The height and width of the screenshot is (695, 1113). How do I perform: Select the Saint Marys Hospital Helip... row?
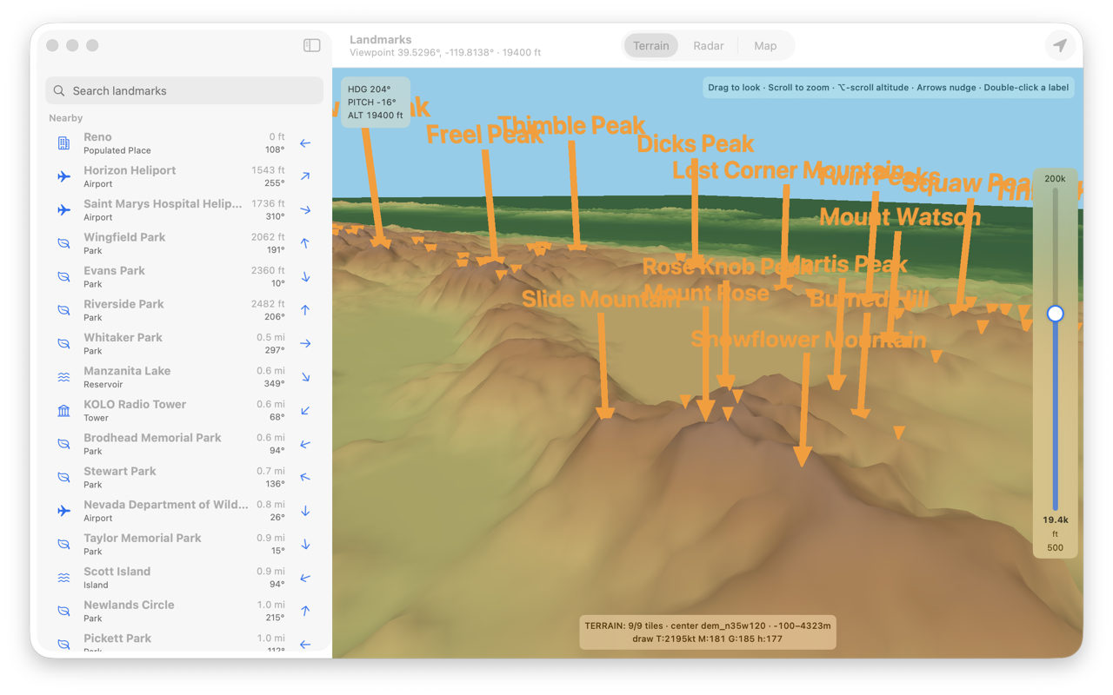click(184, 210)
